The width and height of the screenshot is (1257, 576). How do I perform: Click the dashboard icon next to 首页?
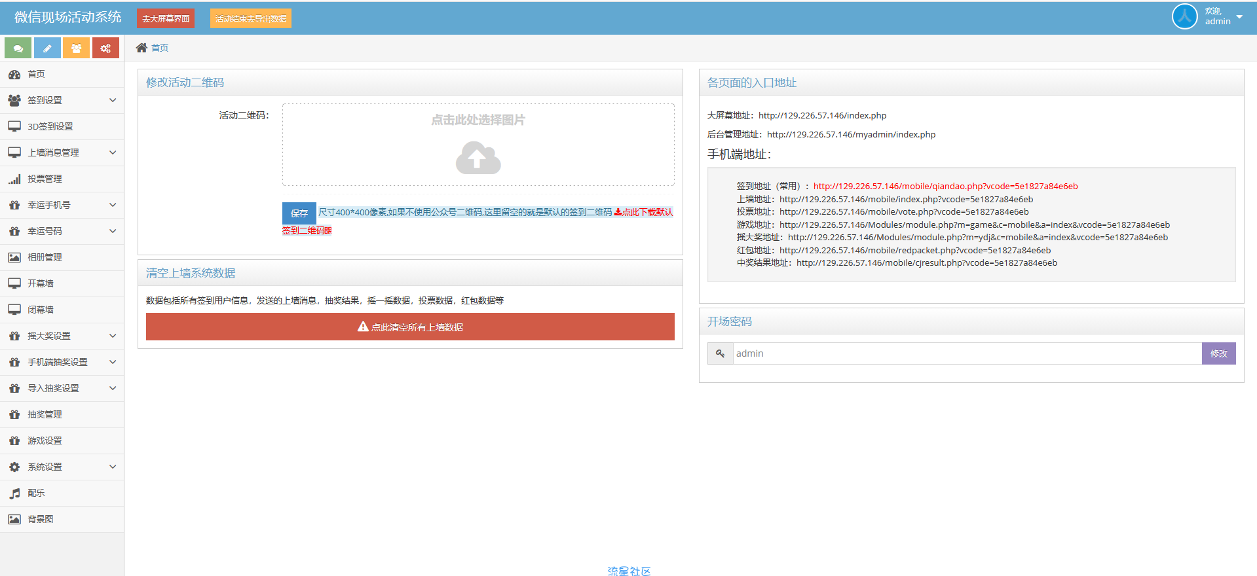point(14,74)
